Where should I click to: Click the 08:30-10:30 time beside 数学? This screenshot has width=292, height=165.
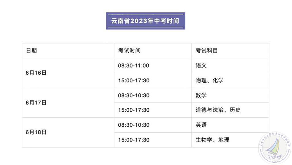point(134,95)
